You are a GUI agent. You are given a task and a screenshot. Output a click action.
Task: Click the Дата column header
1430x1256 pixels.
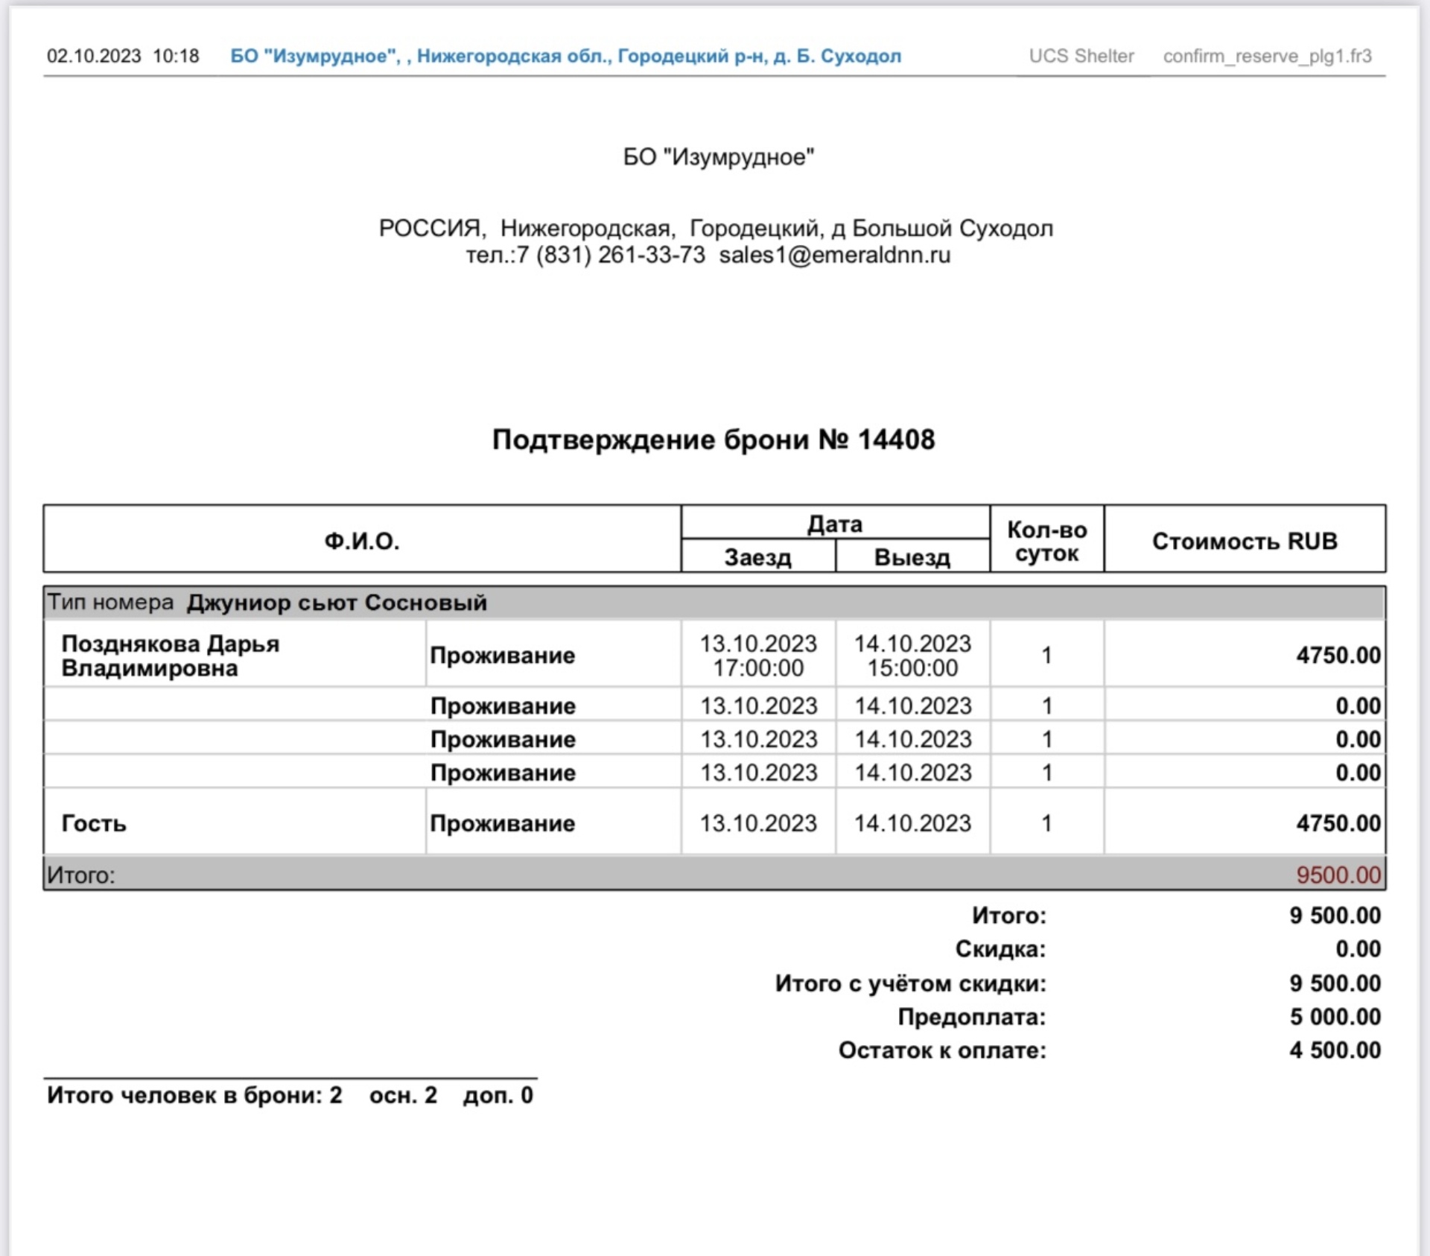tap(835, 524)
